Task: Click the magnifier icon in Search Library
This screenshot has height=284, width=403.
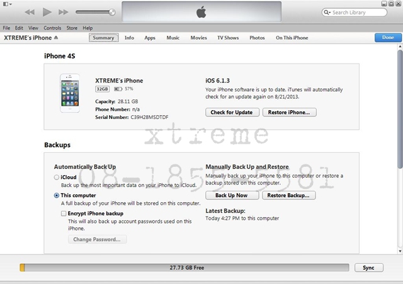Action: click(x=327, y=13)
